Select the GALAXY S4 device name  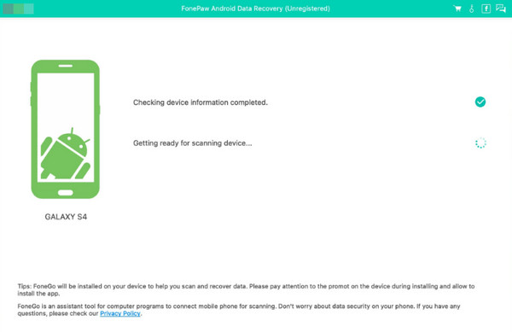coord(66,217)
